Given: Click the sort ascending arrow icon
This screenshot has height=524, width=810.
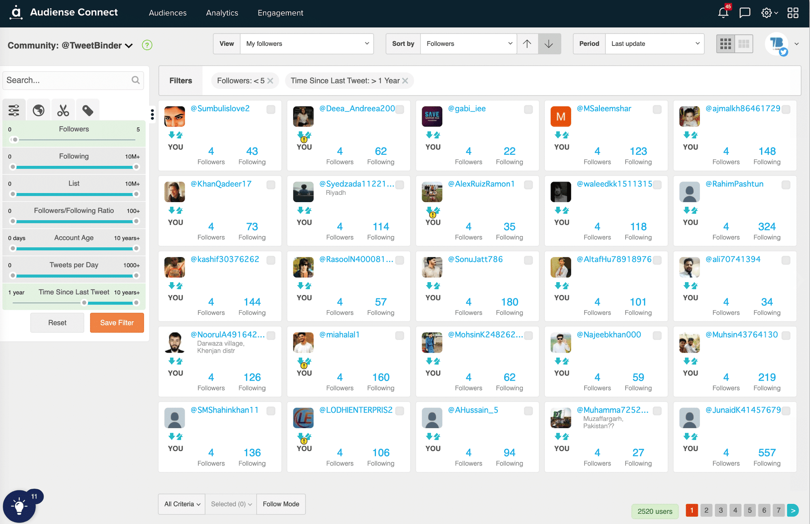Looking at the screenshot, I should coord(528,43).
